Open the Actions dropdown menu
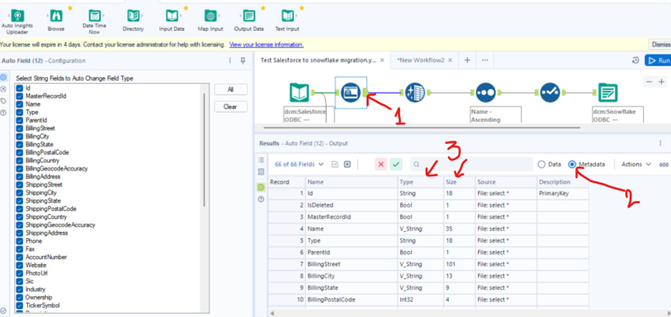Viewport: 671px width, 317px height. 636,164
